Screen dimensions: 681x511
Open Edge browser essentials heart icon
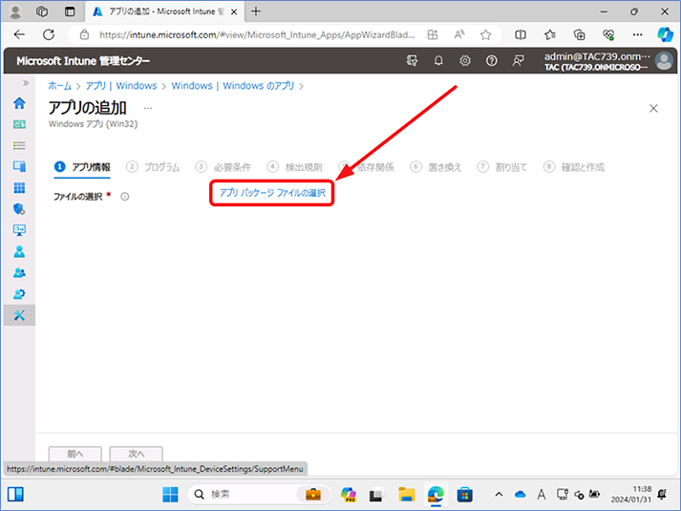(x=608, y=34)
